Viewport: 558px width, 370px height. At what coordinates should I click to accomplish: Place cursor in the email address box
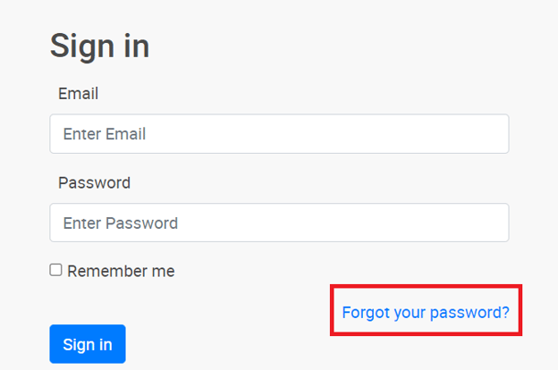point(279,134)
